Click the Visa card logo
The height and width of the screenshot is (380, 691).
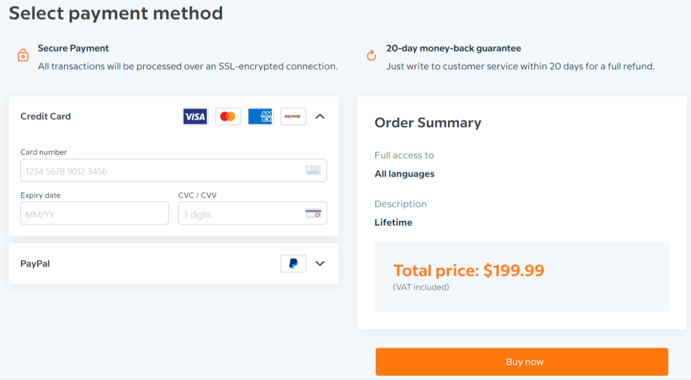pyautogui.click(x=195, y=117)
